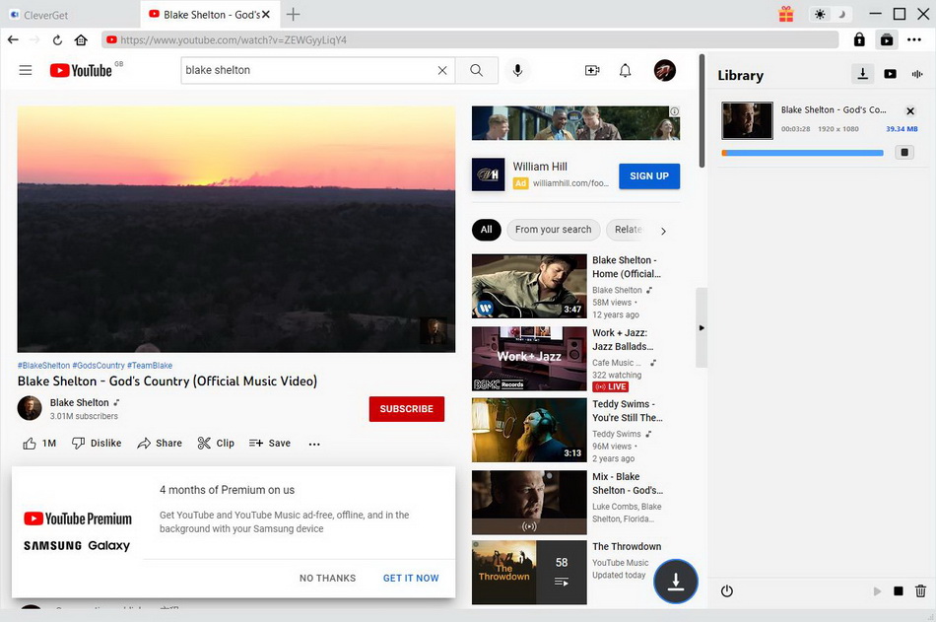Create a Clip of the video
Image resolution: width=936 pixels, height=622 pixels.
(216, 444)
